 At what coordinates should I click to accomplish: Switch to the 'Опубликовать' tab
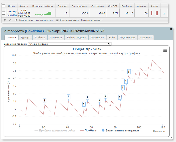click(127, 38)
